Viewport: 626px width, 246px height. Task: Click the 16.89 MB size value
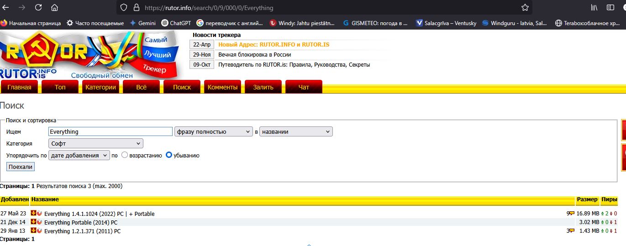pyautogui.click(x=588, y=214)
